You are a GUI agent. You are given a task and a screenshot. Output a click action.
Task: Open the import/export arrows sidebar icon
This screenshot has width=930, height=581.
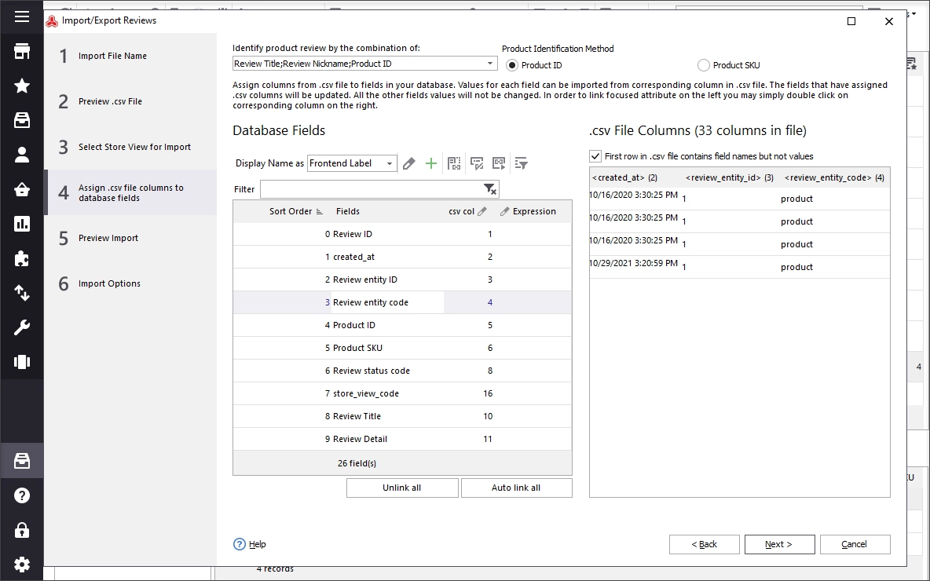[22, 293]
